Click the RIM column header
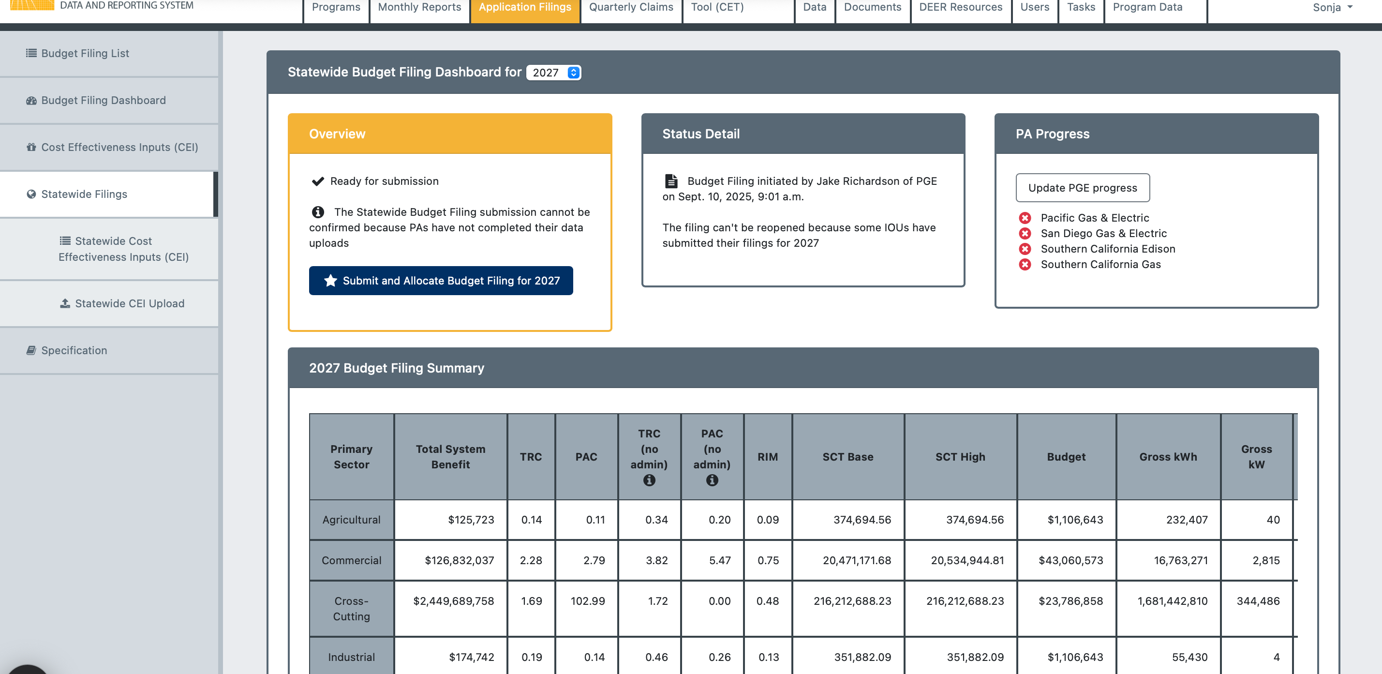 pos(768,457)
